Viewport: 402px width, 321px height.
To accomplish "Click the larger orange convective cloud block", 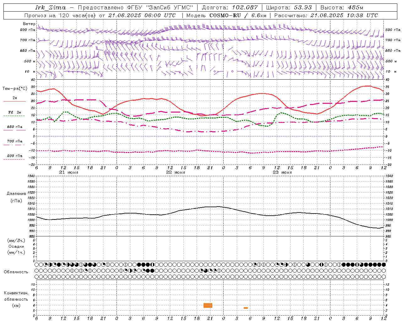I will click(208, 305).
